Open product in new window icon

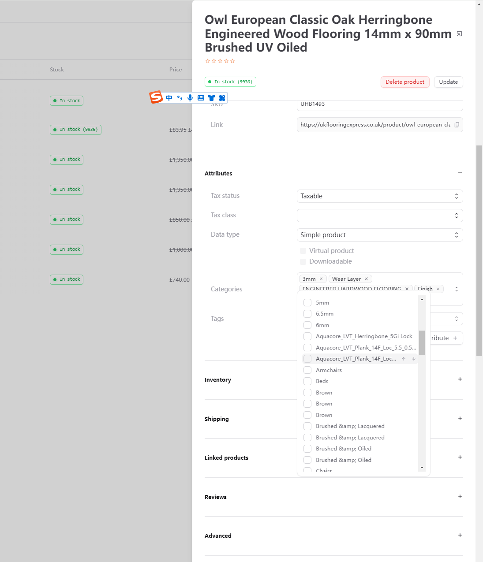pos(459,34)
